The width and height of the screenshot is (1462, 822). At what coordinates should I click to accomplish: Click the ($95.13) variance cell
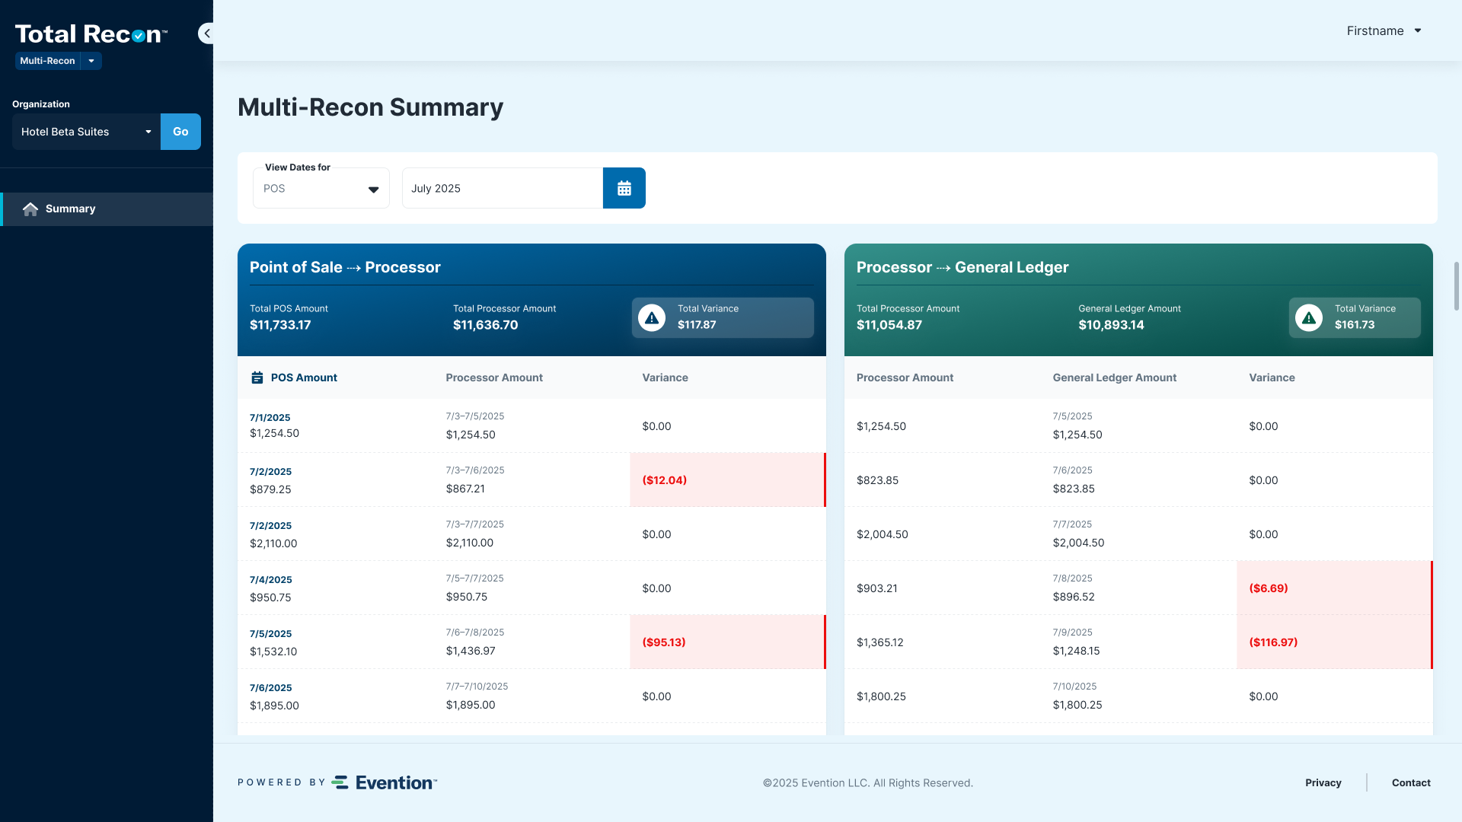(x=727, y=642)
